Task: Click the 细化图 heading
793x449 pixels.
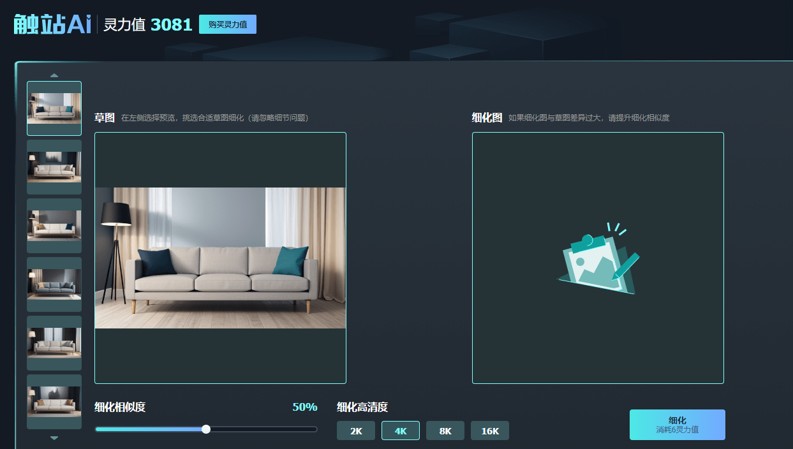Action: click(x=487, y=117)
